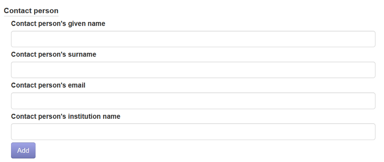This screenshot has height=162, width=384.
Task: Click the "Contact person's institution name" label
Action: pyautogui.click(x=66, y=116)
